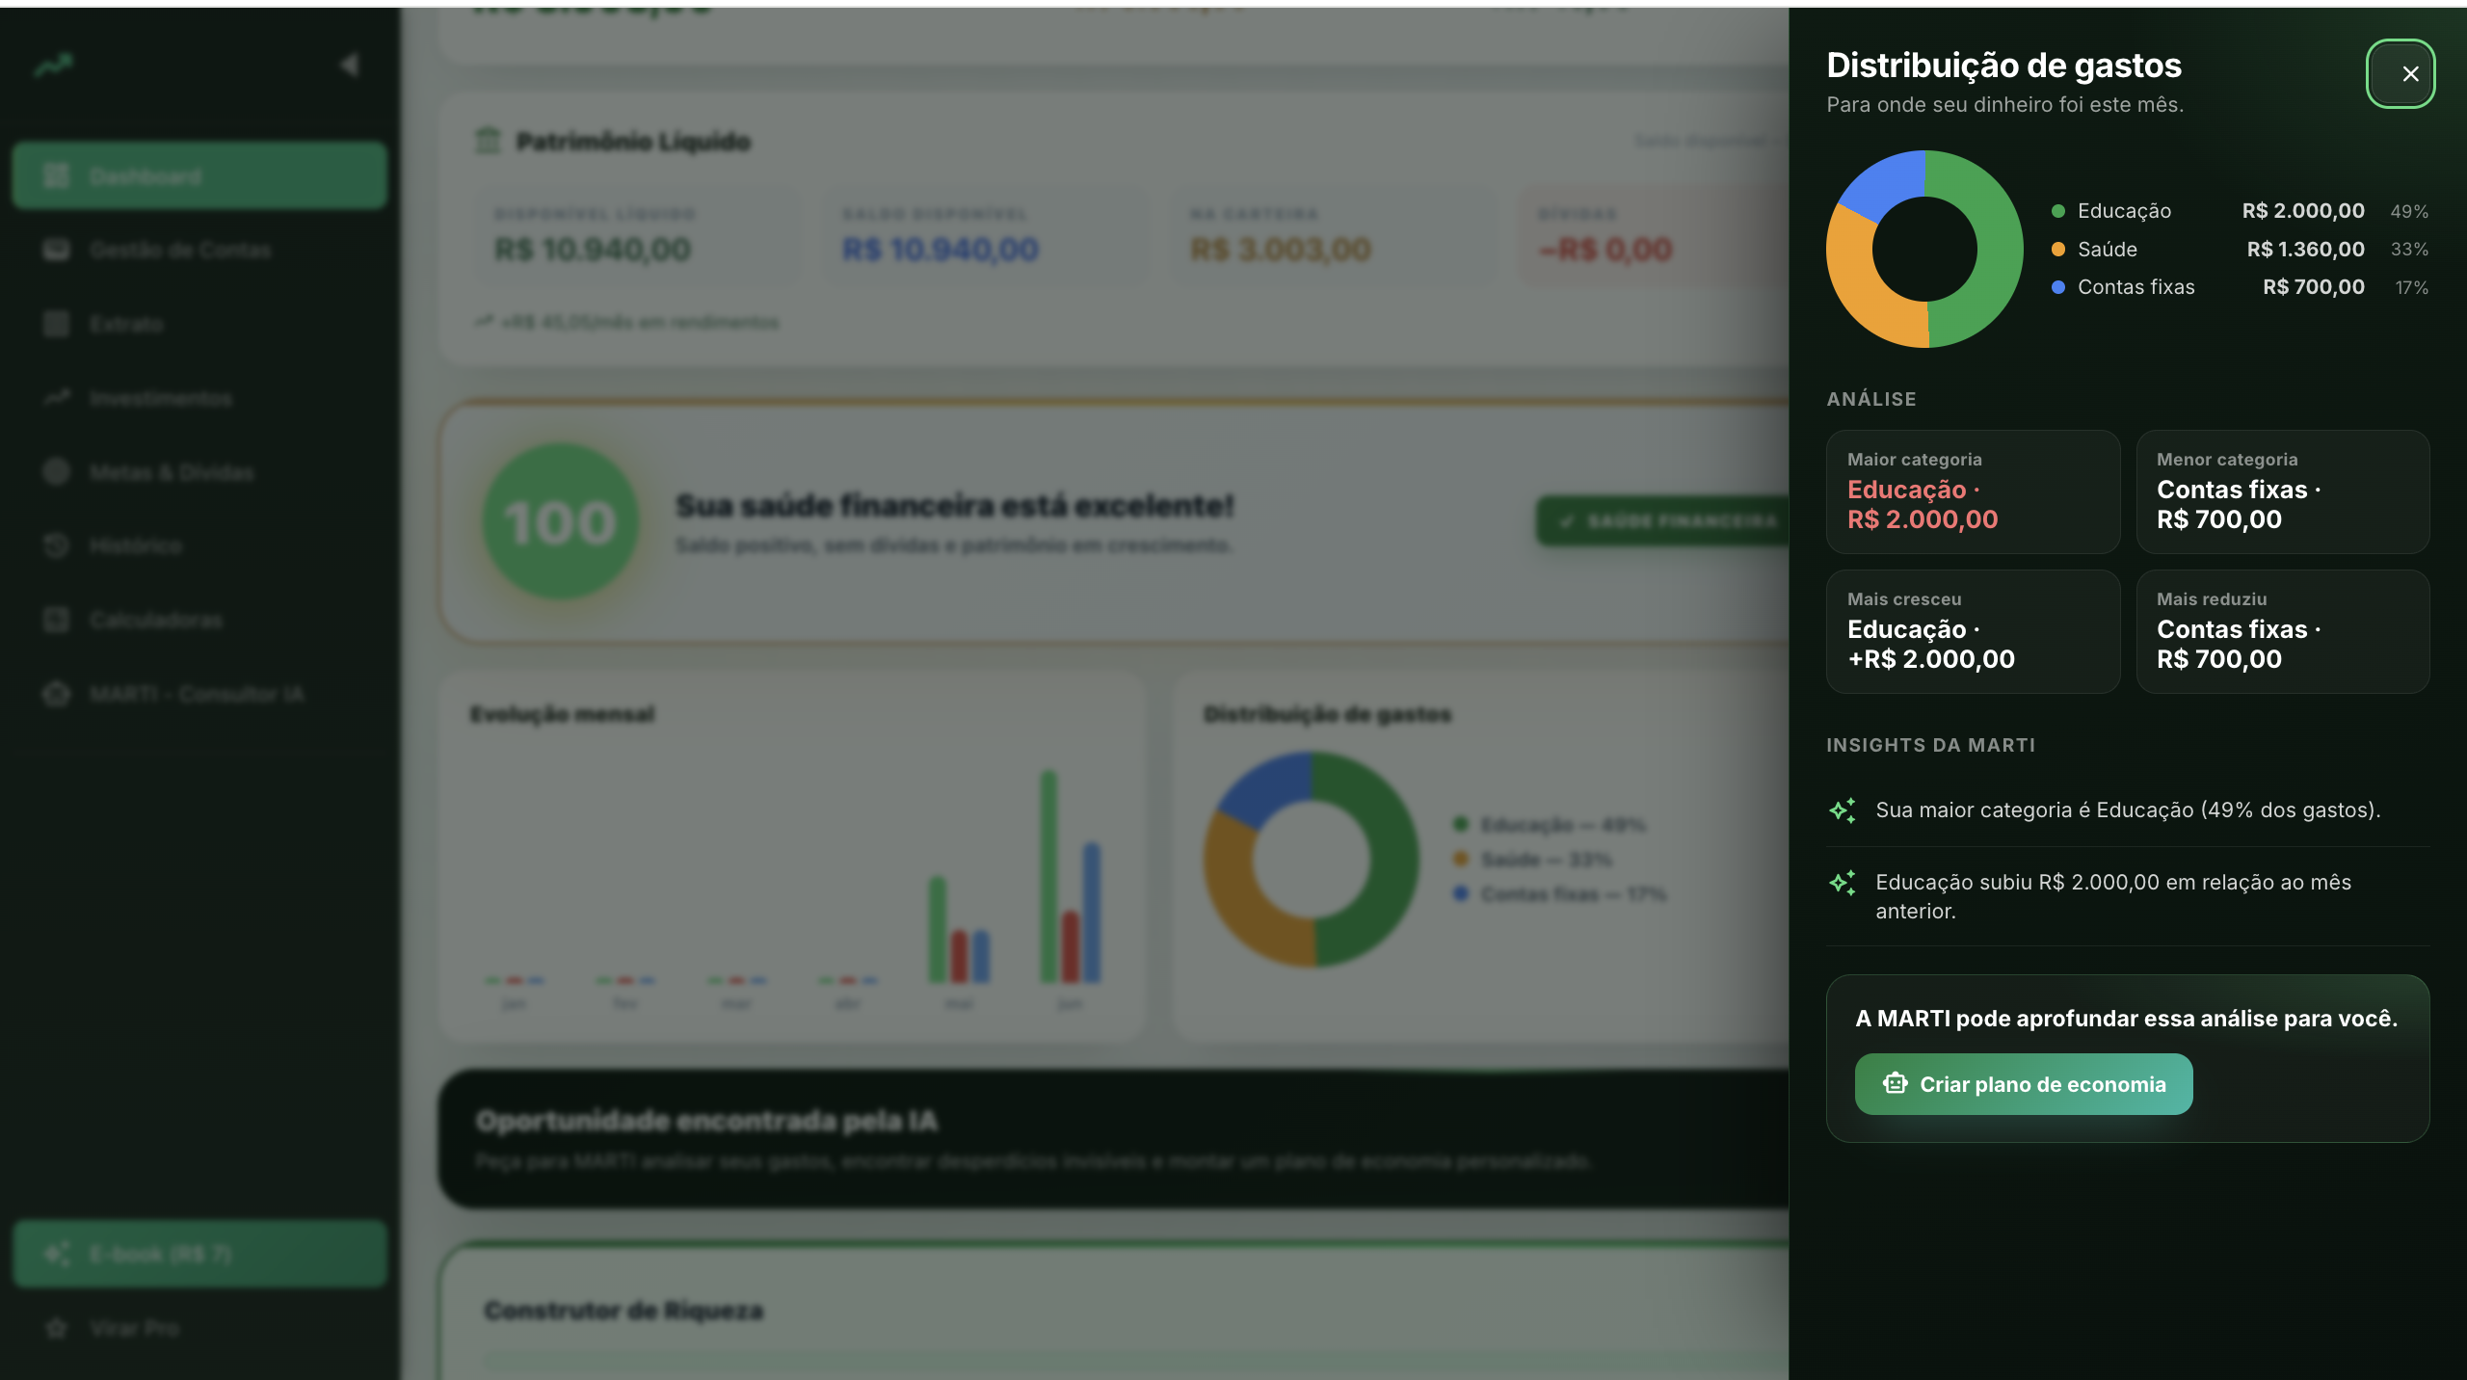Click 'A MARTI pode aprofundar essa análise' heading
Screen dimensions: 2467x1380
pos(2126,1019)
